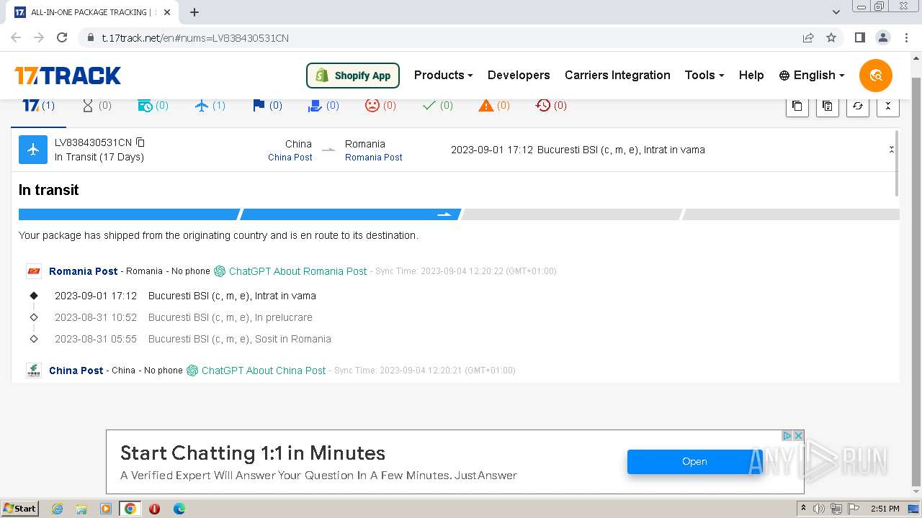Select the Pick Up flag filter (0)
922x518 pixels.
[x=267, y=106]
